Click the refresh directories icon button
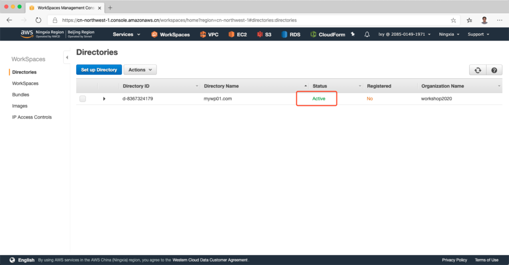Screen dimensions: 509x265 coord(478,70)
